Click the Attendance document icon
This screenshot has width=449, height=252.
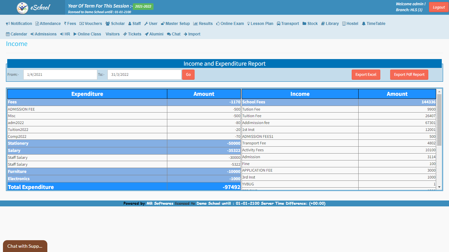[x=37, y=24]
